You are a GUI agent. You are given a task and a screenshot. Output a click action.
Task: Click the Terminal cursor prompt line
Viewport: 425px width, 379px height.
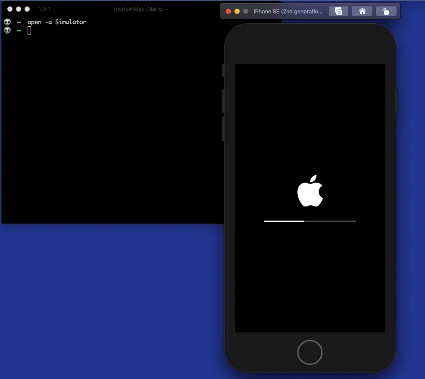coord(29,31)
